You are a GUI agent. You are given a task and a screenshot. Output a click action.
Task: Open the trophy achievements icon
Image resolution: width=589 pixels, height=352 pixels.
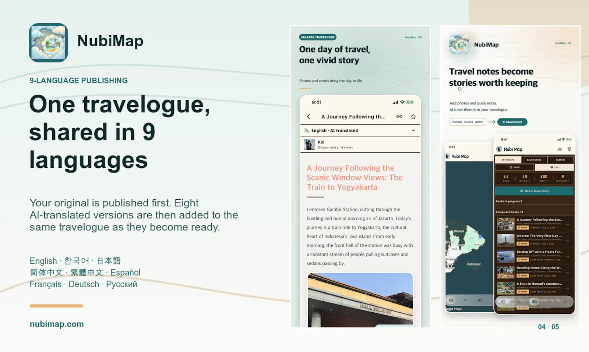pos(569,149)
